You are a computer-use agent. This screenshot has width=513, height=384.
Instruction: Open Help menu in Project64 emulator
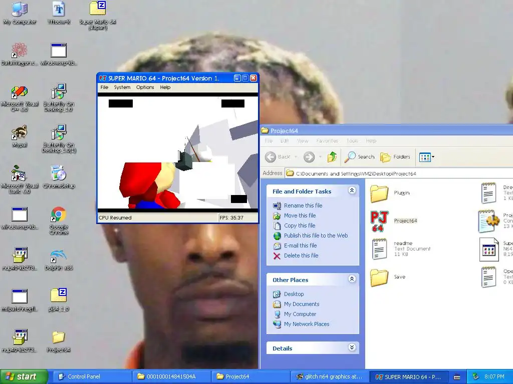pos(165,87)
